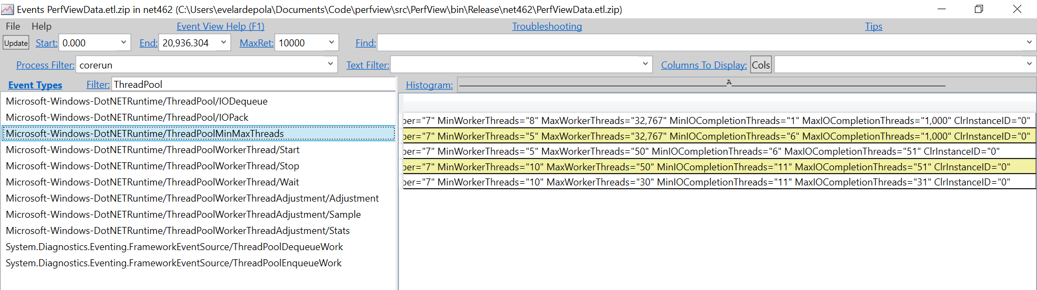Click the Text Filter input field
Screen dimensions: 1037x290
coord(515,65)
